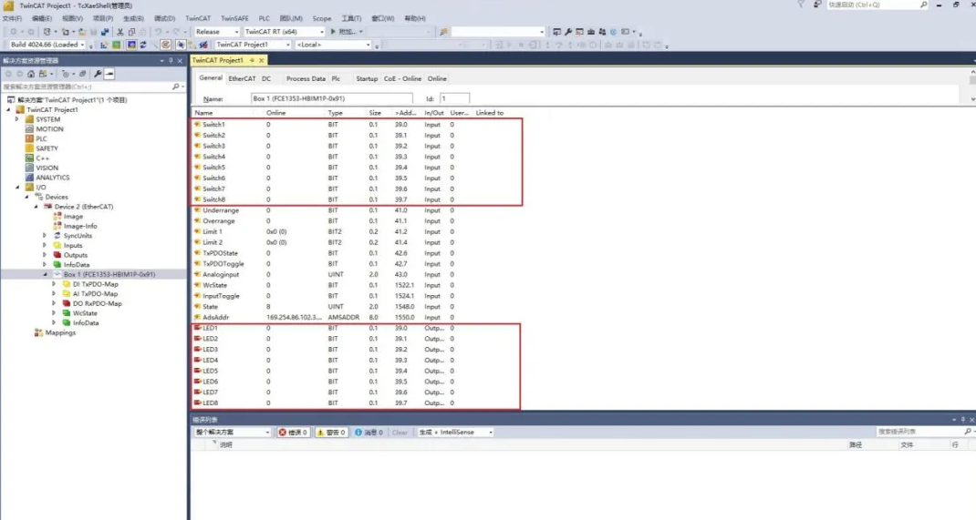Expand the DO RxPDO-Map node
Image resolution: width=976 pixels, height=520 pixels.
pos(54,304)
